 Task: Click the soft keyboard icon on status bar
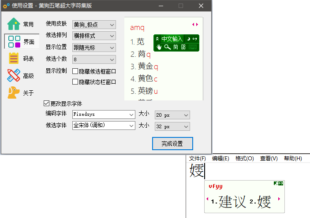192,47
